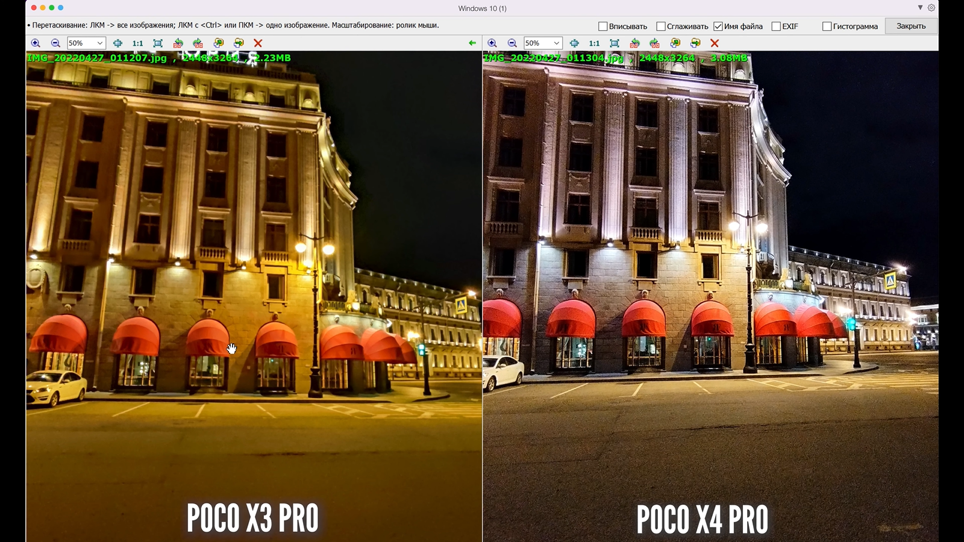964x542 pixels.
Task: Set left panel to 1:1 actual size
Action: point(138,43)
